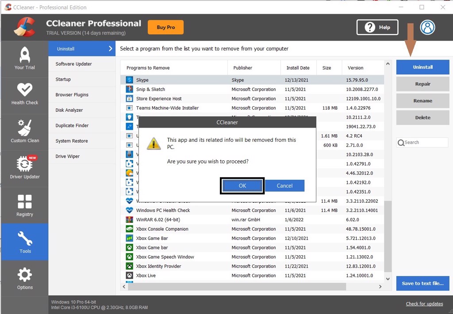Click Check for updates link
Viewport: 453px width, 314px height.
tap(424, 303)
